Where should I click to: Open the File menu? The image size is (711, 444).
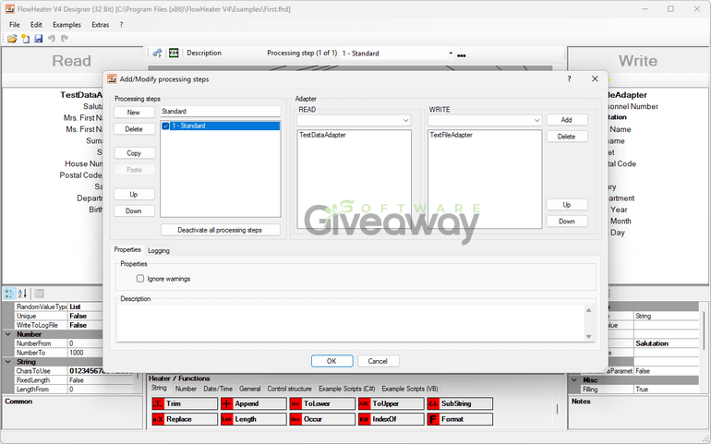[15, 25]
